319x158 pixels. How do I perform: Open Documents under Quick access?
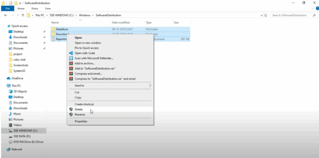[21, 43]
